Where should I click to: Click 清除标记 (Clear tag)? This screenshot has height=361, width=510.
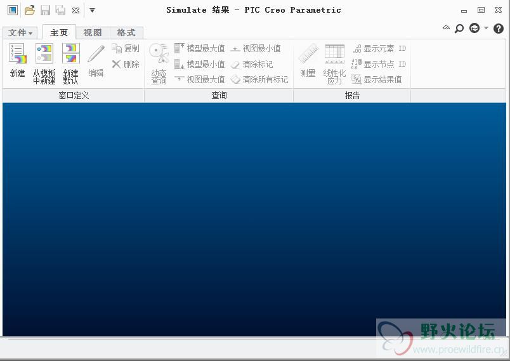(251, 64)
